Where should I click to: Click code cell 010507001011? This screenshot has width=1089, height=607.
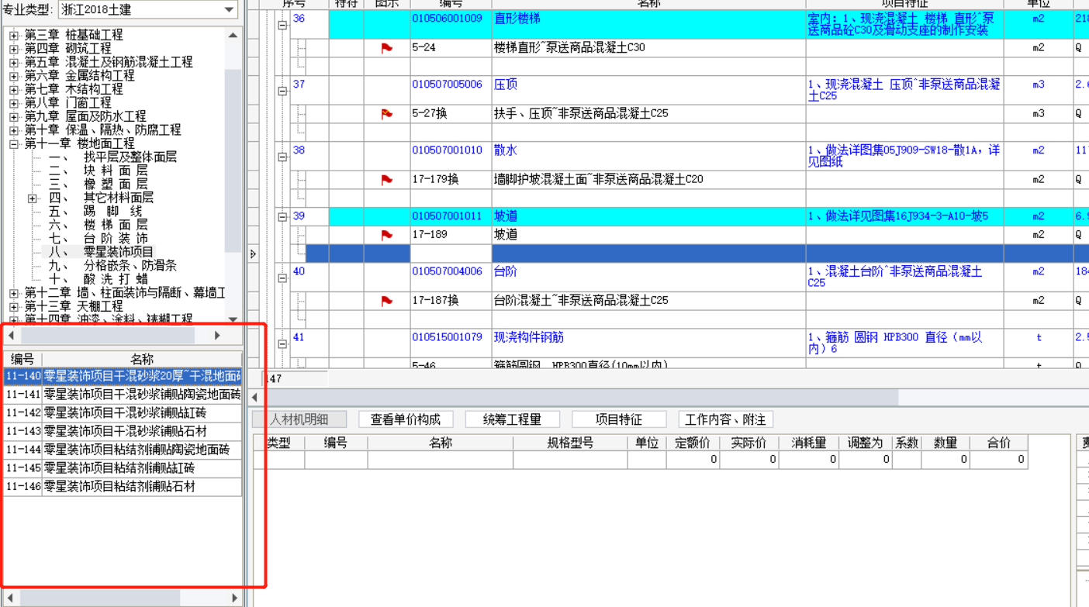451,216
